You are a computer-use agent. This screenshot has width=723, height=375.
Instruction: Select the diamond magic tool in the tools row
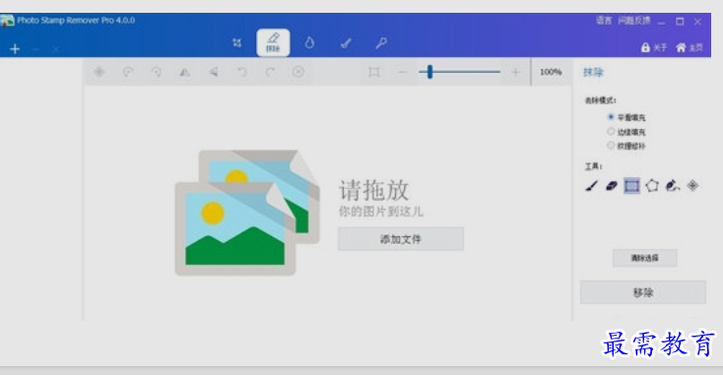point(692,186)
